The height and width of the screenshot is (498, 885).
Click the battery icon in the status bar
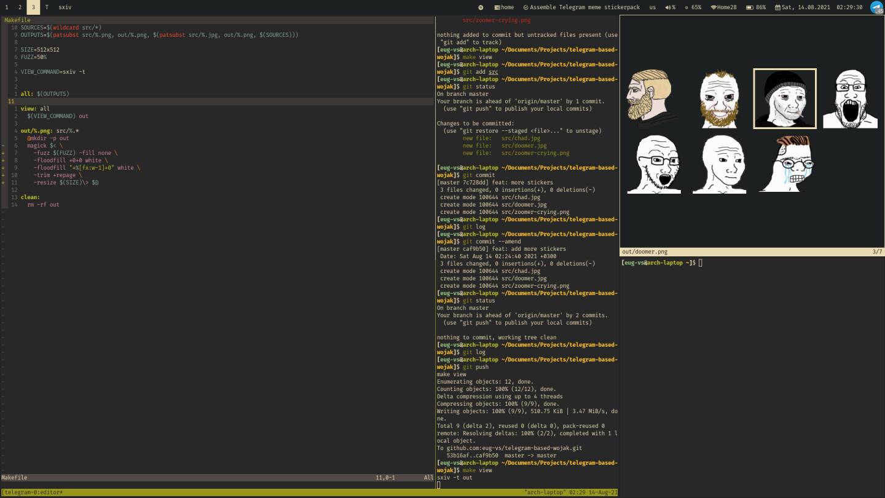click(749, 7)
